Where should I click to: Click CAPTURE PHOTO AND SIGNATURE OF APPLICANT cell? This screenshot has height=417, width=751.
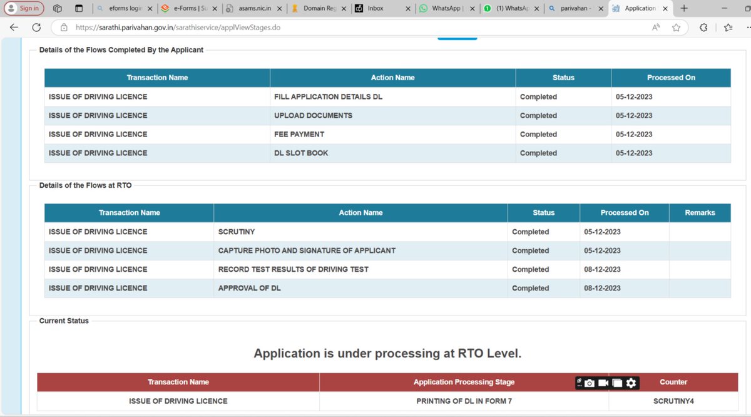click(360, 250)
